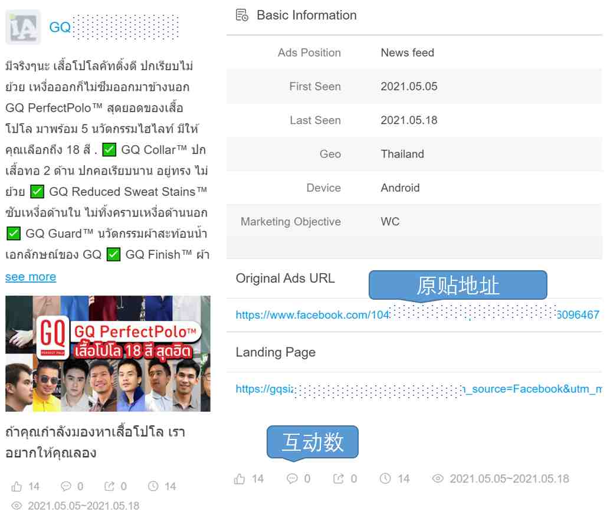The width and height of the screenshot is (607, 518).
Task: Click the eye icon in the details panel
Action: point(438,478)
